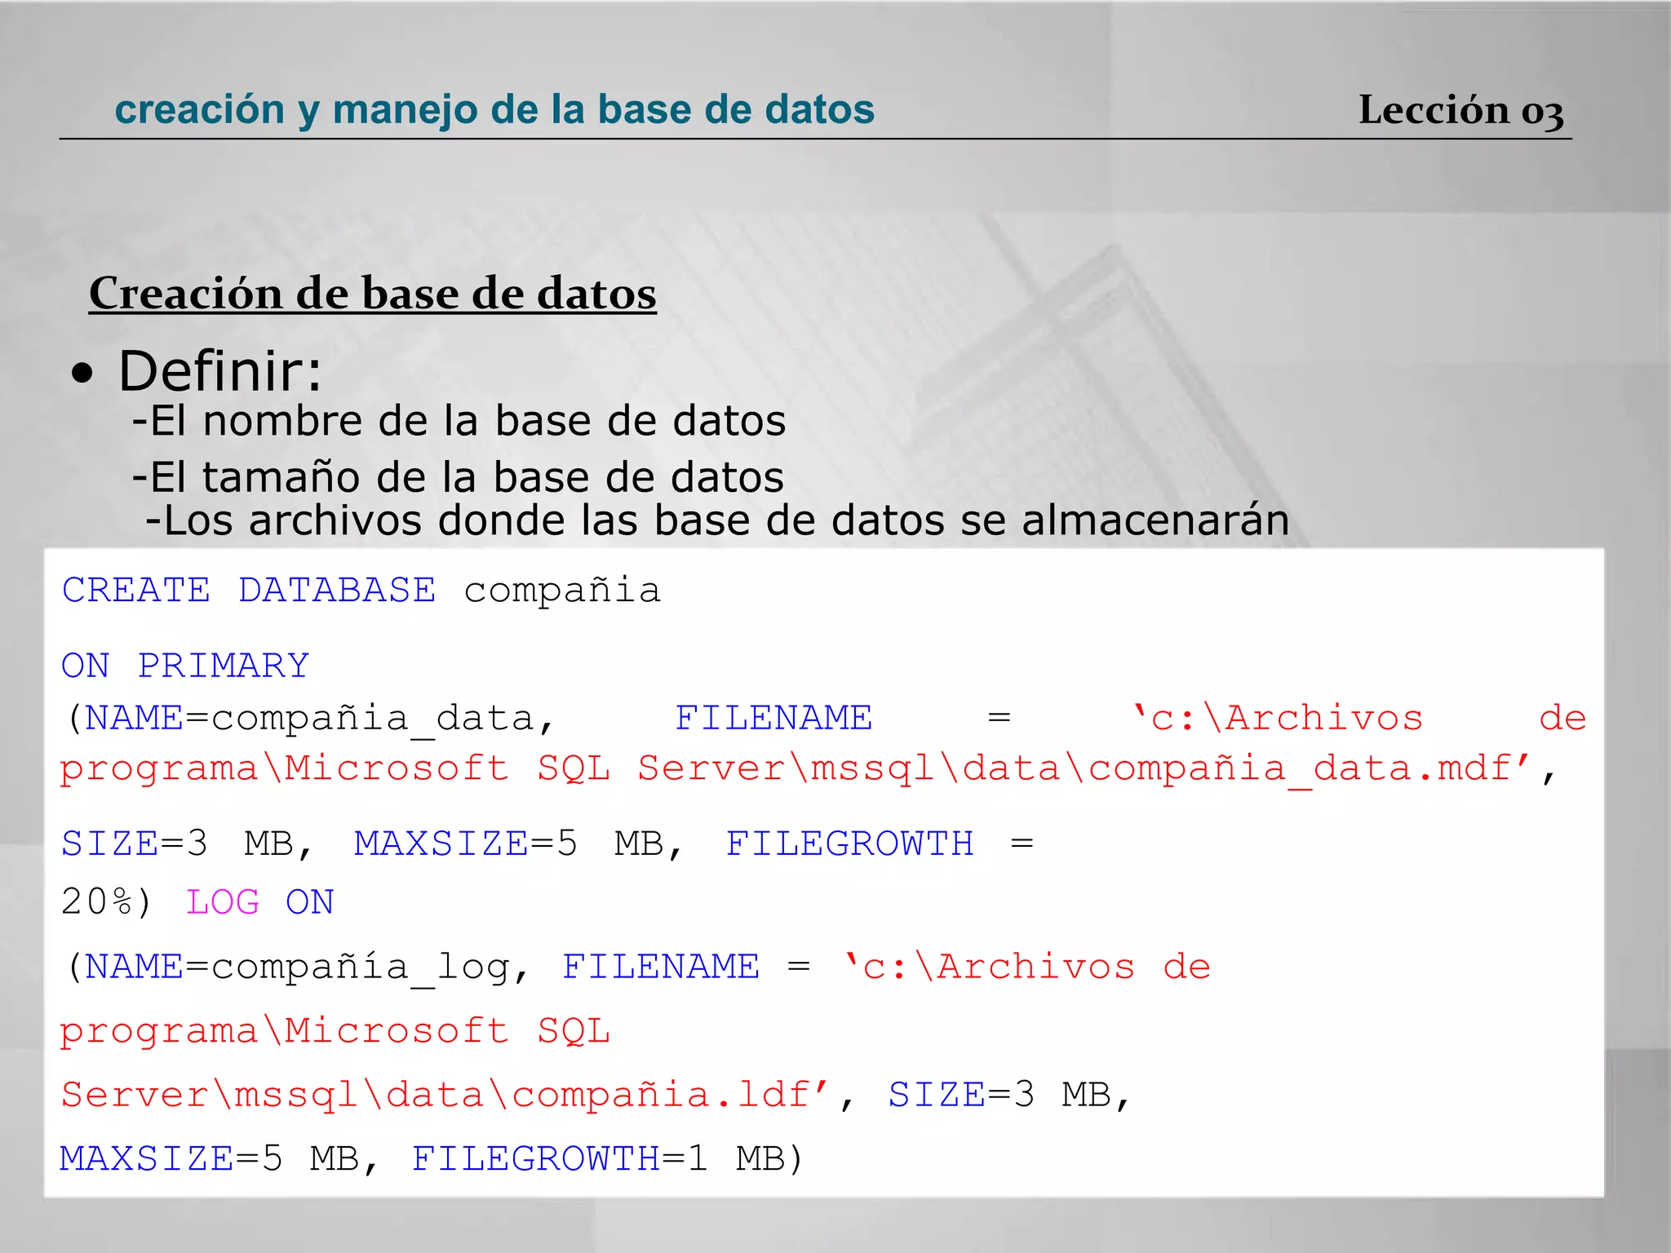Image resolution: width=1671 pixels, height=1253 pixels.
Task: Click the path 'Server\mssql\data\compañia.ldf'
Action: (x=445, y=1095)
